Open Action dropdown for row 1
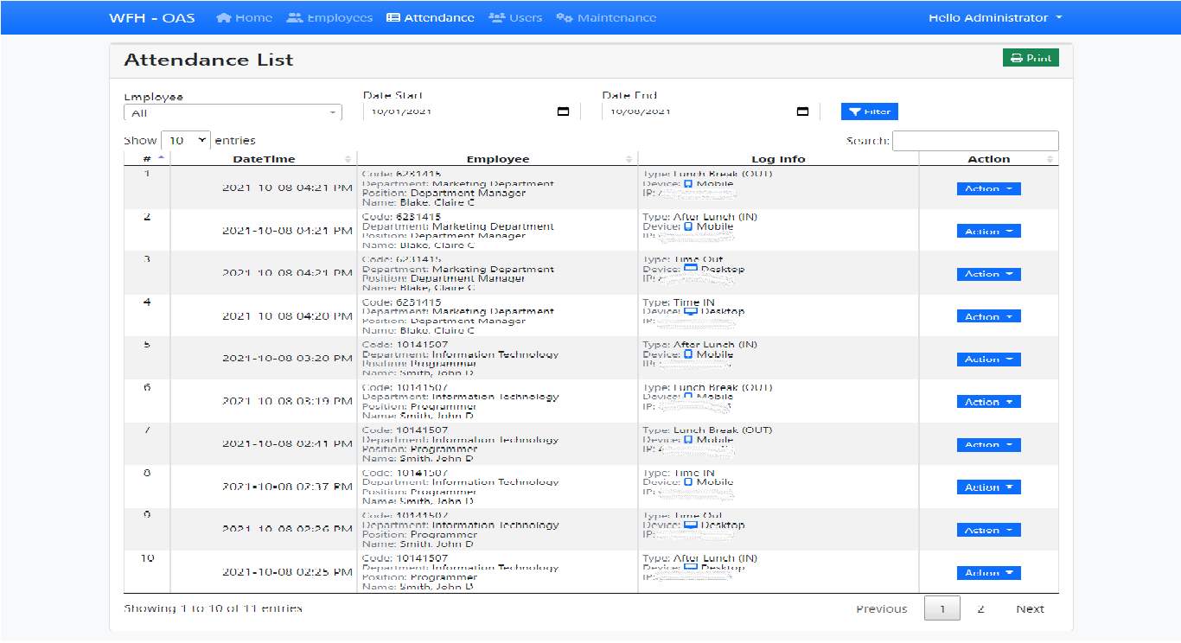Screen dimensions: 1181x643 click(988, 188)
